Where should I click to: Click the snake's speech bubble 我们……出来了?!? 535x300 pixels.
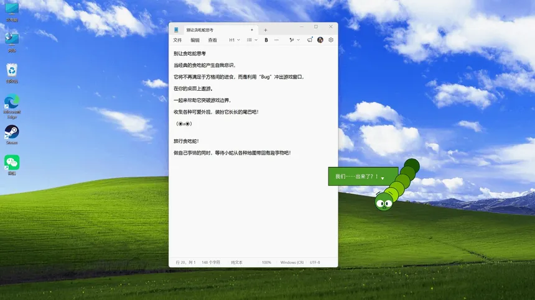point(363,176)
